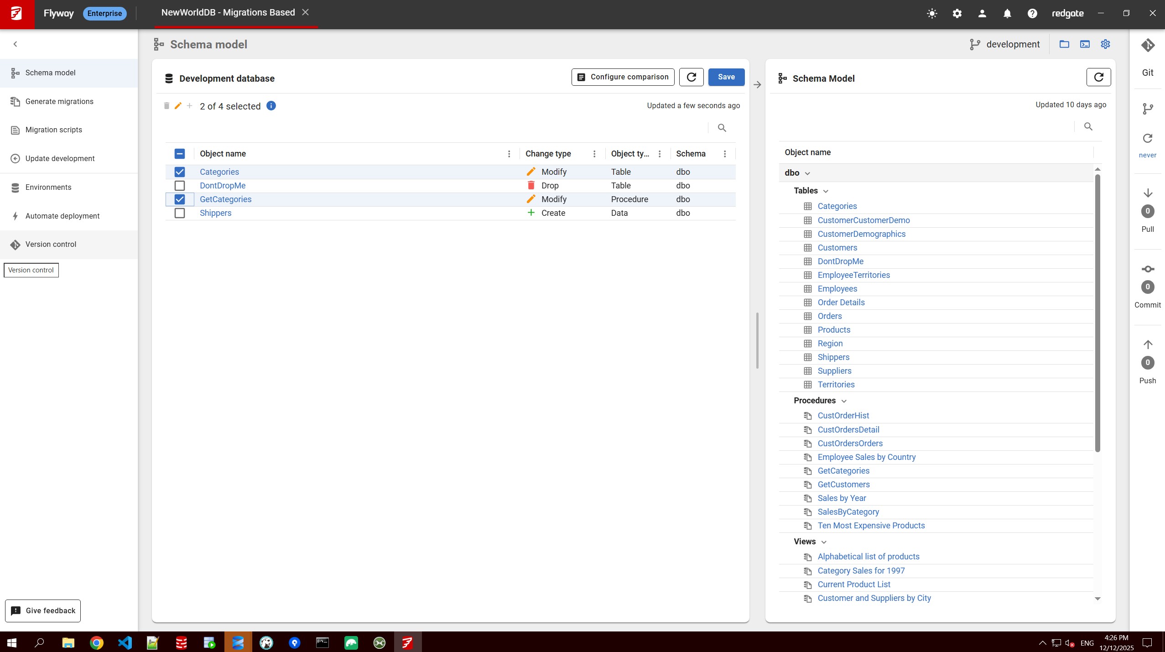Click the Save button
Image resolution: width=1165 pixels, height=652 pixels.
pos(726,77)
